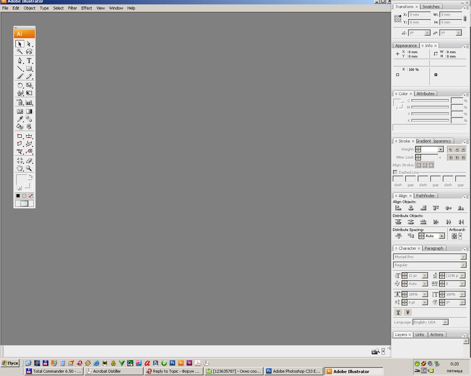
Task: Open the stroke Weight dropdown
Action: [441, 149]
